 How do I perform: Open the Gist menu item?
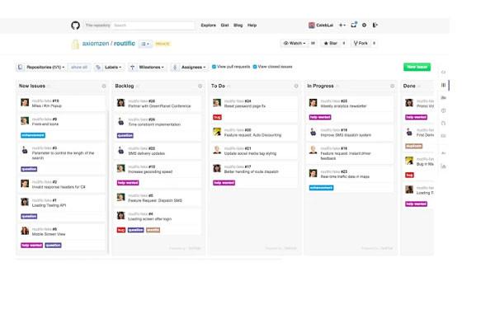224,26
